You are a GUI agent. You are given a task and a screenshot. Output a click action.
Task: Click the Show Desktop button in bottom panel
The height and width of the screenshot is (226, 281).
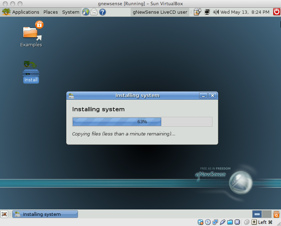point(4,214)
